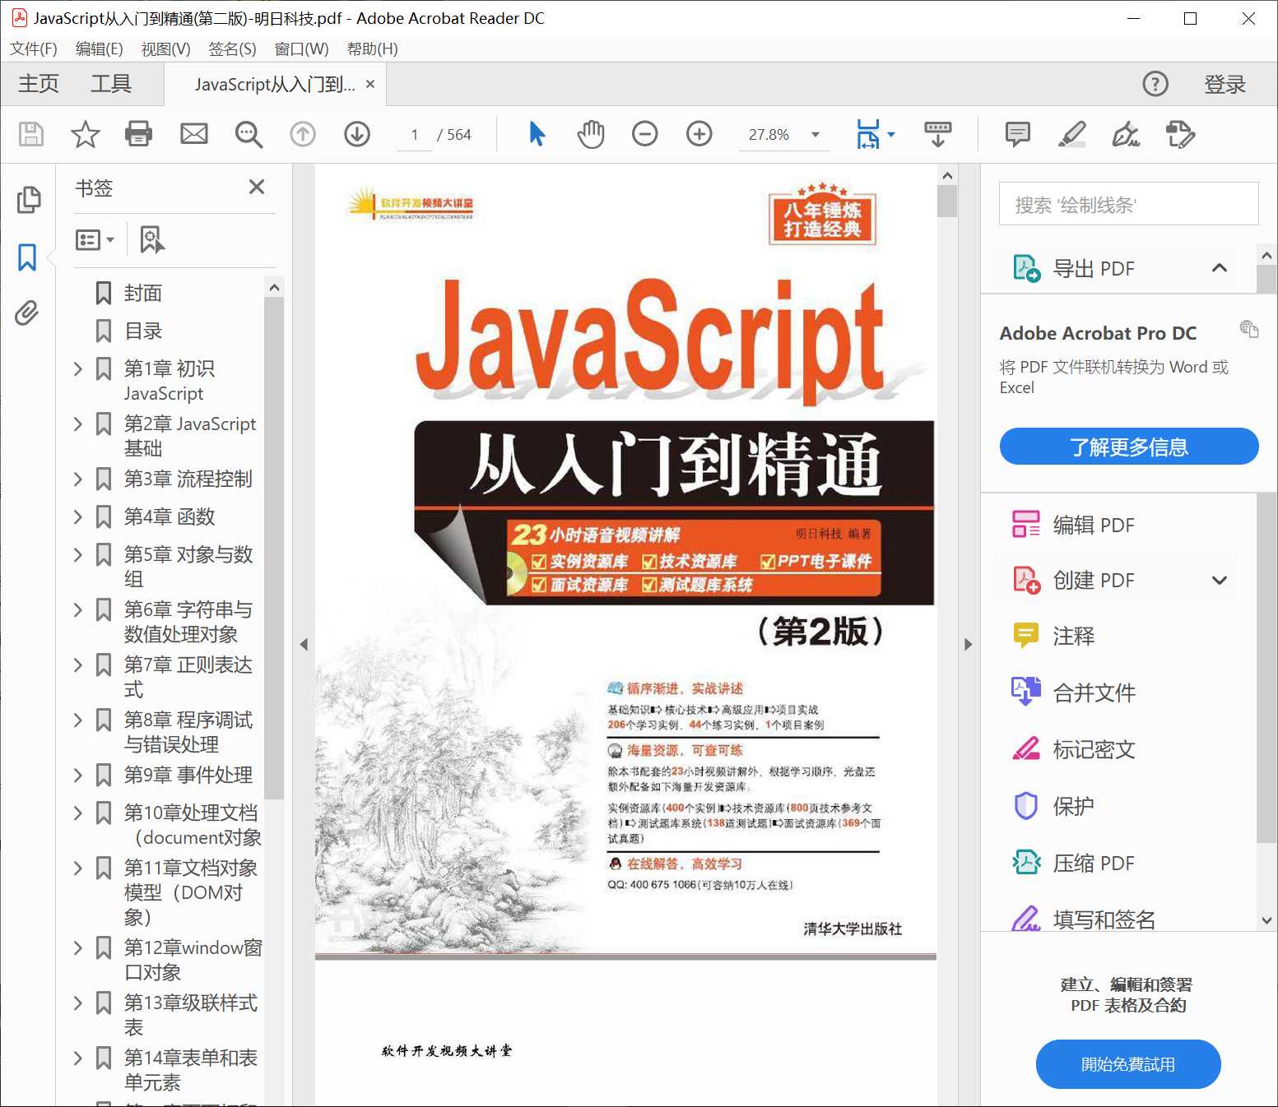Open the 视图(V) menu

[165, 49]
